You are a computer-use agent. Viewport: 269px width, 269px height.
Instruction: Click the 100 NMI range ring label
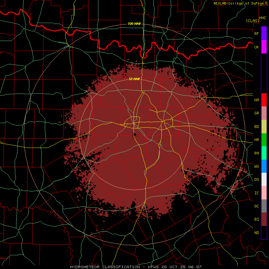click(x=134, y=24)
